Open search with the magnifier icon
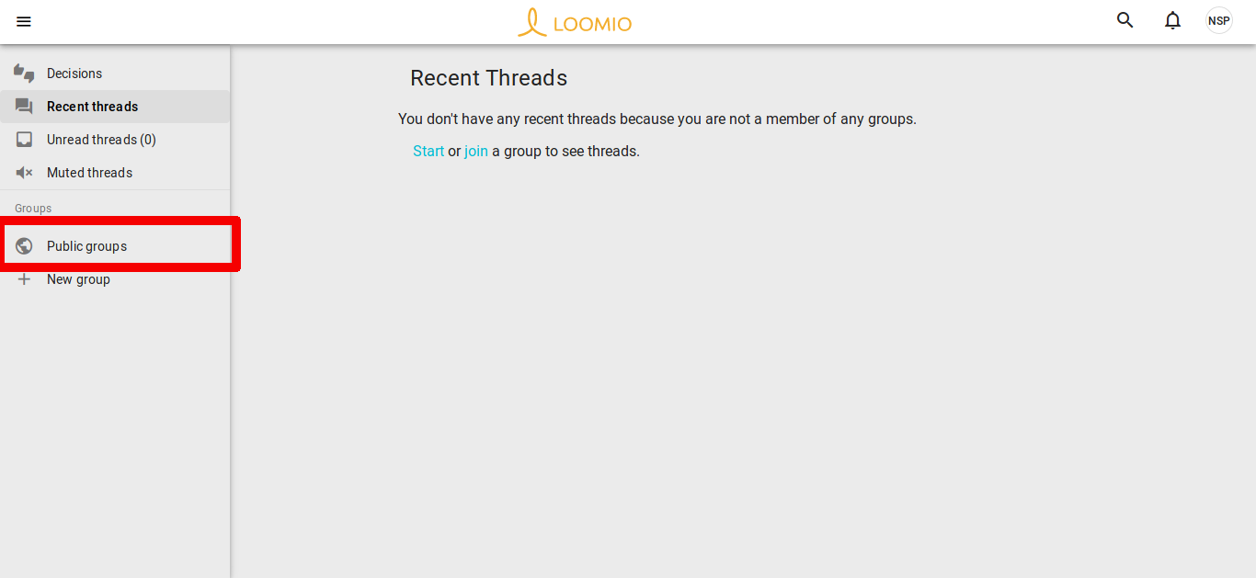 [x=1125, y=20]
